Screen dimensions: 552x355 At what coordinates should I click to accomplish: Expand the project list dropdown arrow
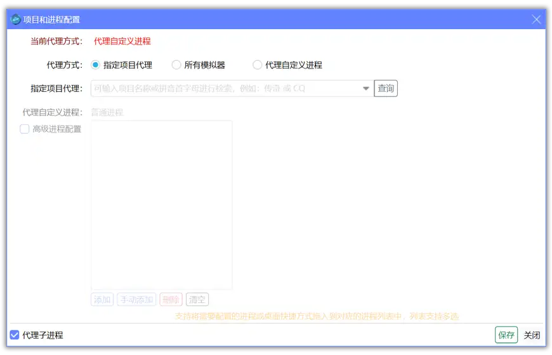click(x=366, y=88)
